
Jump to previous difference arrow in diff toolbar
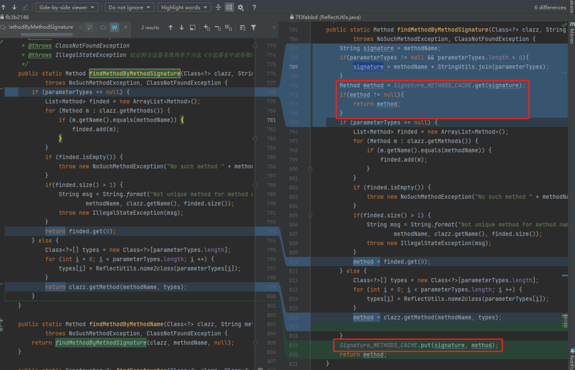(4, 7)
